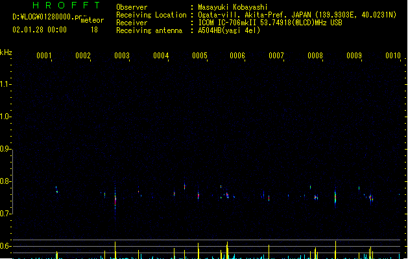Click time marker 0007
408x259 pixels.
[276, 56]
